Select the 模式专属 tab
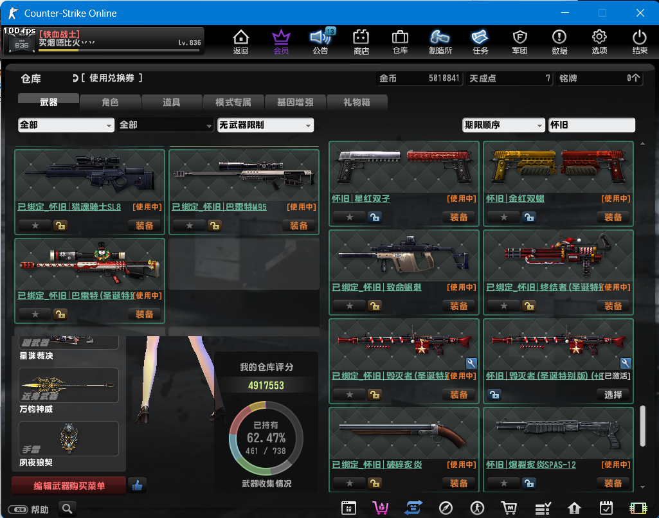659x518 pixels. click(233, 102)
